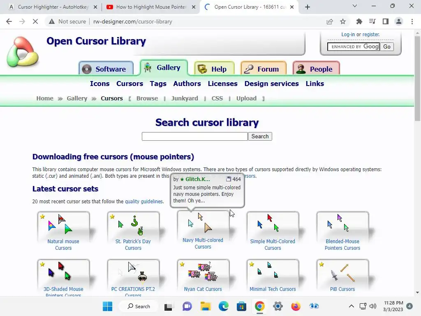Open Licenses in gallery menu
The image size is (421, 316).
222,84
